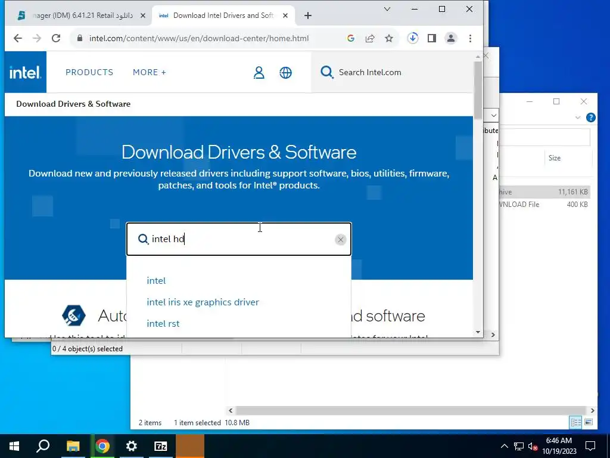Click the Intel logo

25,72
